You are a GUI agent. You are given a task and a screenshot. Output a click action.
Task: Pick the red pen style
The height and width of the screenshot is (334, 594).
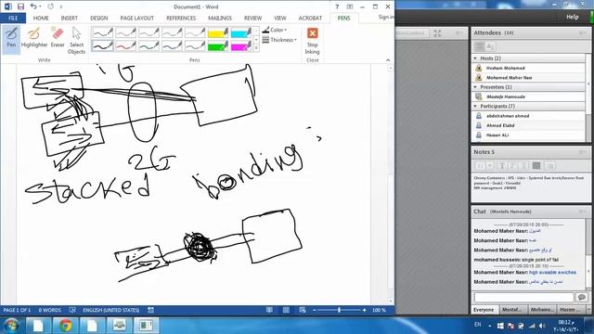[x=125, y=45]
